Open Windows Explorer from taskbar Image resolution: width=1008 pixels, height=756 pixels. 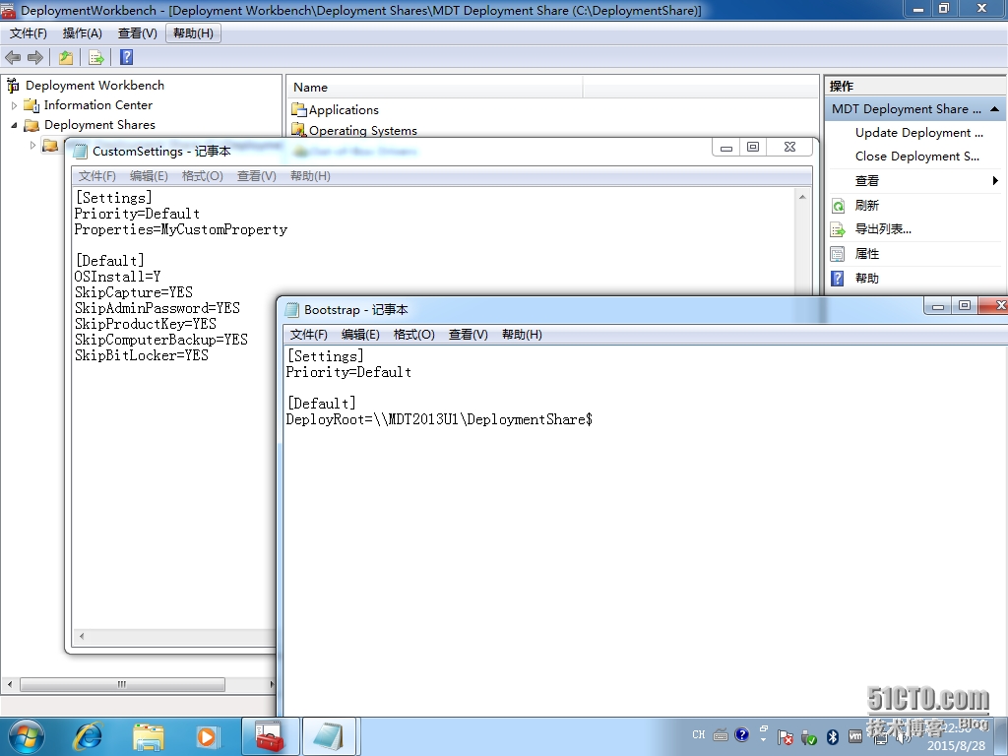(149, 737)
